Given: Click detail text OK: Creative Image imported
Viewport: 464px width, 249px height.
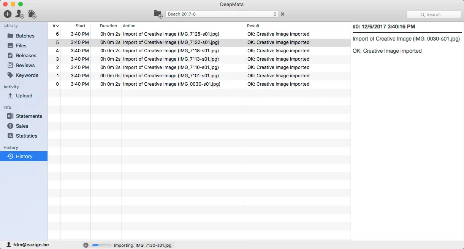Looking at the screenshot, I should pos(387,51).
